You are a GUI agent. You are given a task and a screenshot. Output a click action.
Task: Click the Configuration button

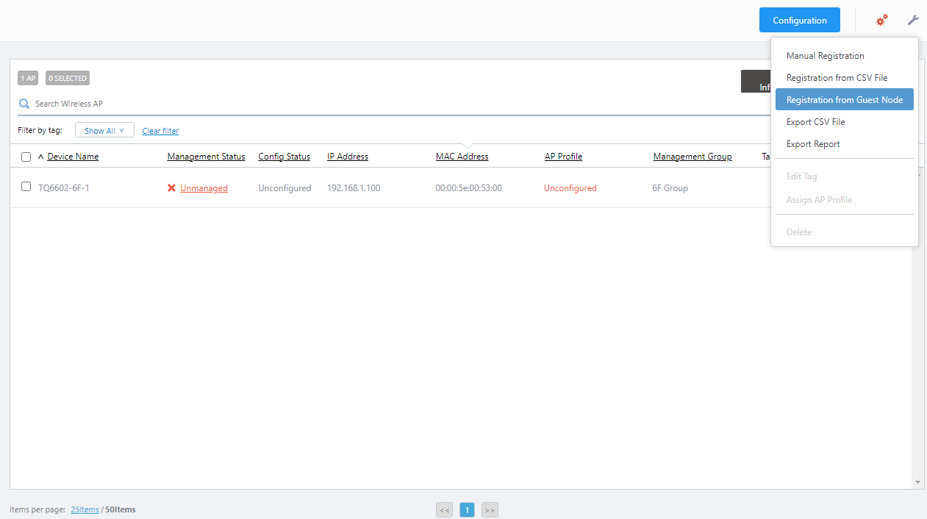click(800, 20)
